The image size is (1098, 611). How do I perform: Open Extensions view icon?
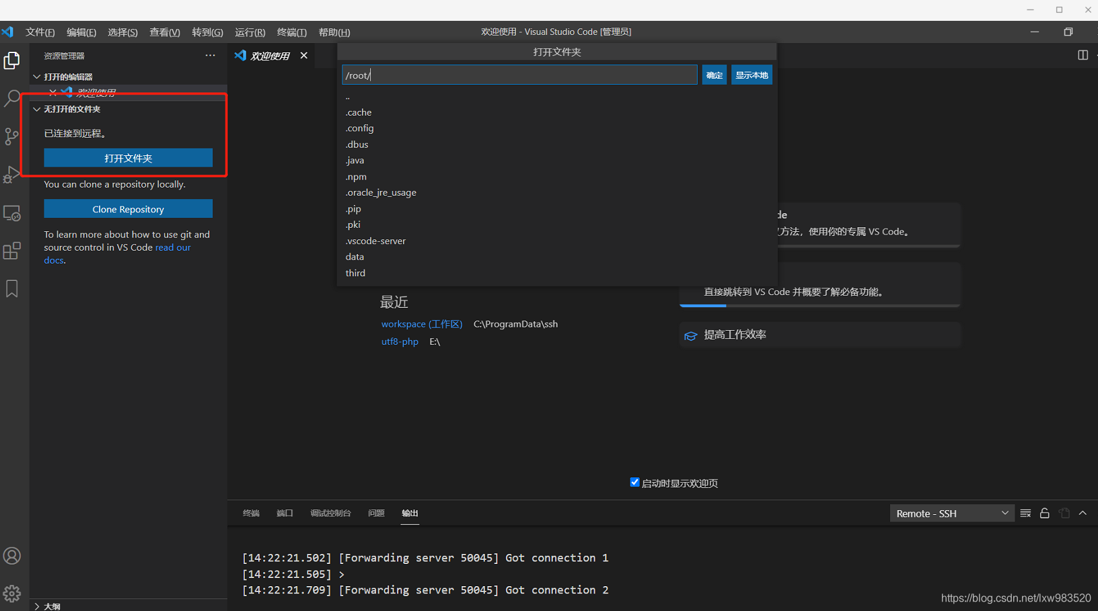coord(12,251)
